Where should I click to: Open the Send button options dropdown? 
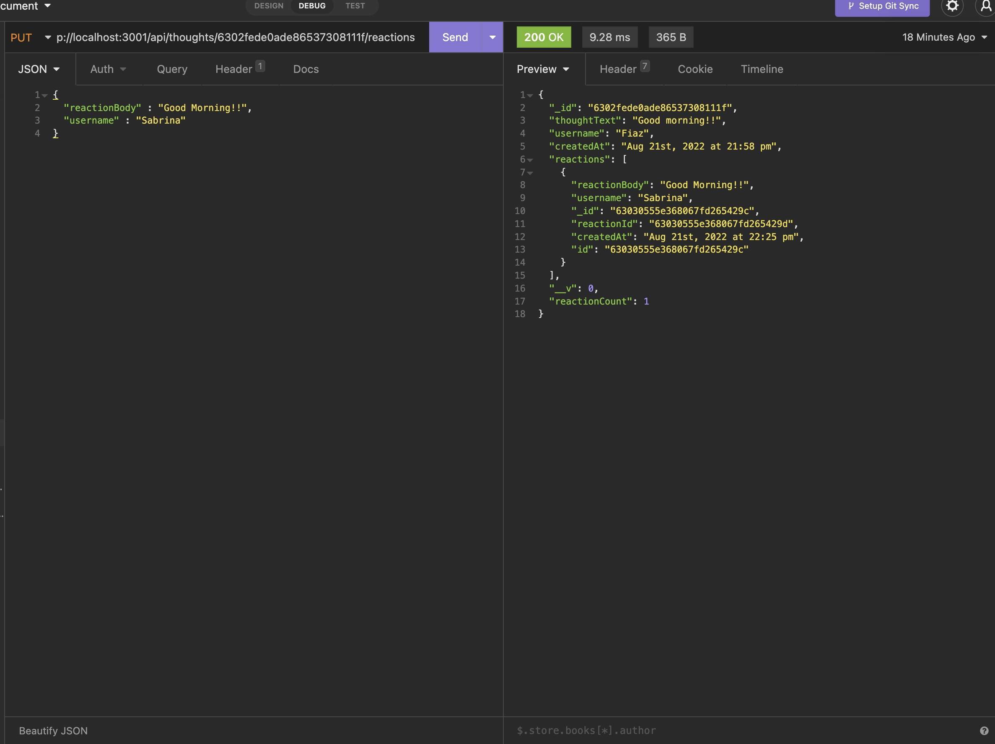coord(491,37)
